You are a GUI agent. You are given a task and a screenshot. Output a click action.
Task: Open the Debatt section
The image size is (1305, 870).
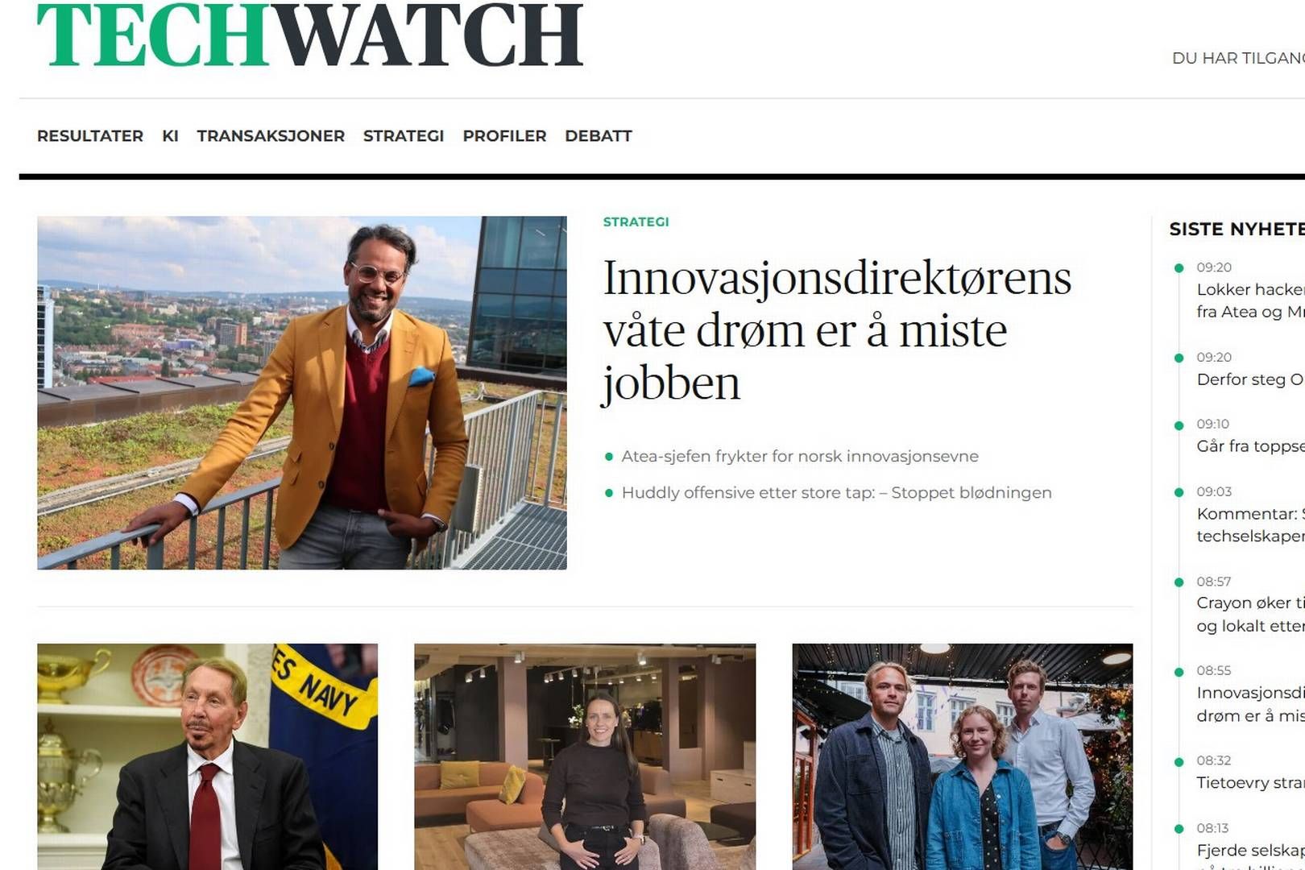pyautogui.click(x=599, y=136)
